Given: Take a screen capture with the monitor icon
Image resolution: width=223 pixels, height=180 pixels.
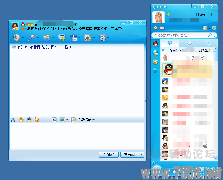Looking at the screenshot, I should 63,120.
